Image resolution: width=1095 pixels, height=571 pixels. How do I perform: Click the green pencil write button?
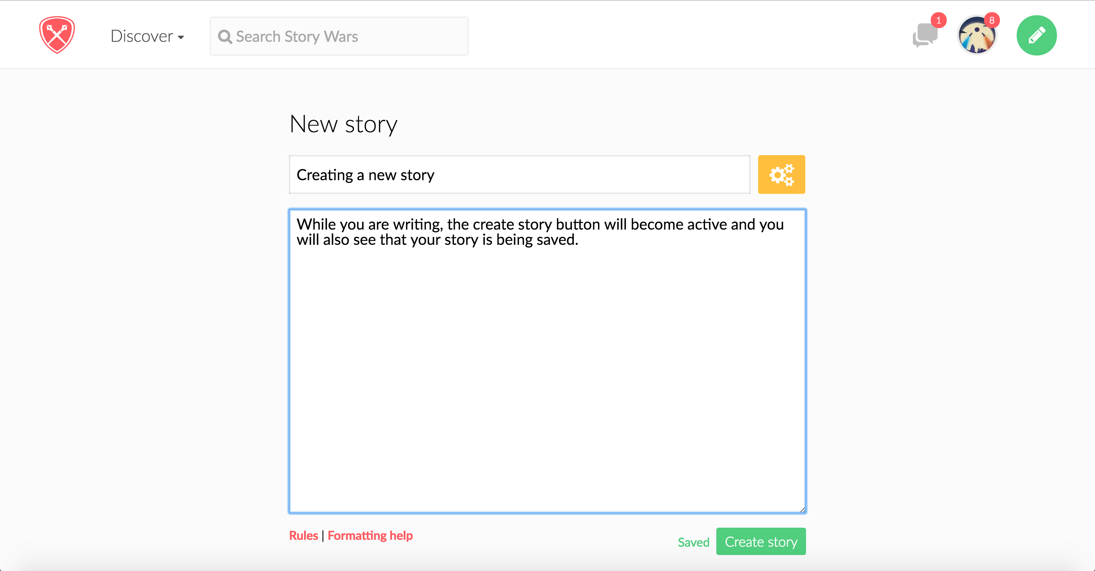pos(1036,35)
